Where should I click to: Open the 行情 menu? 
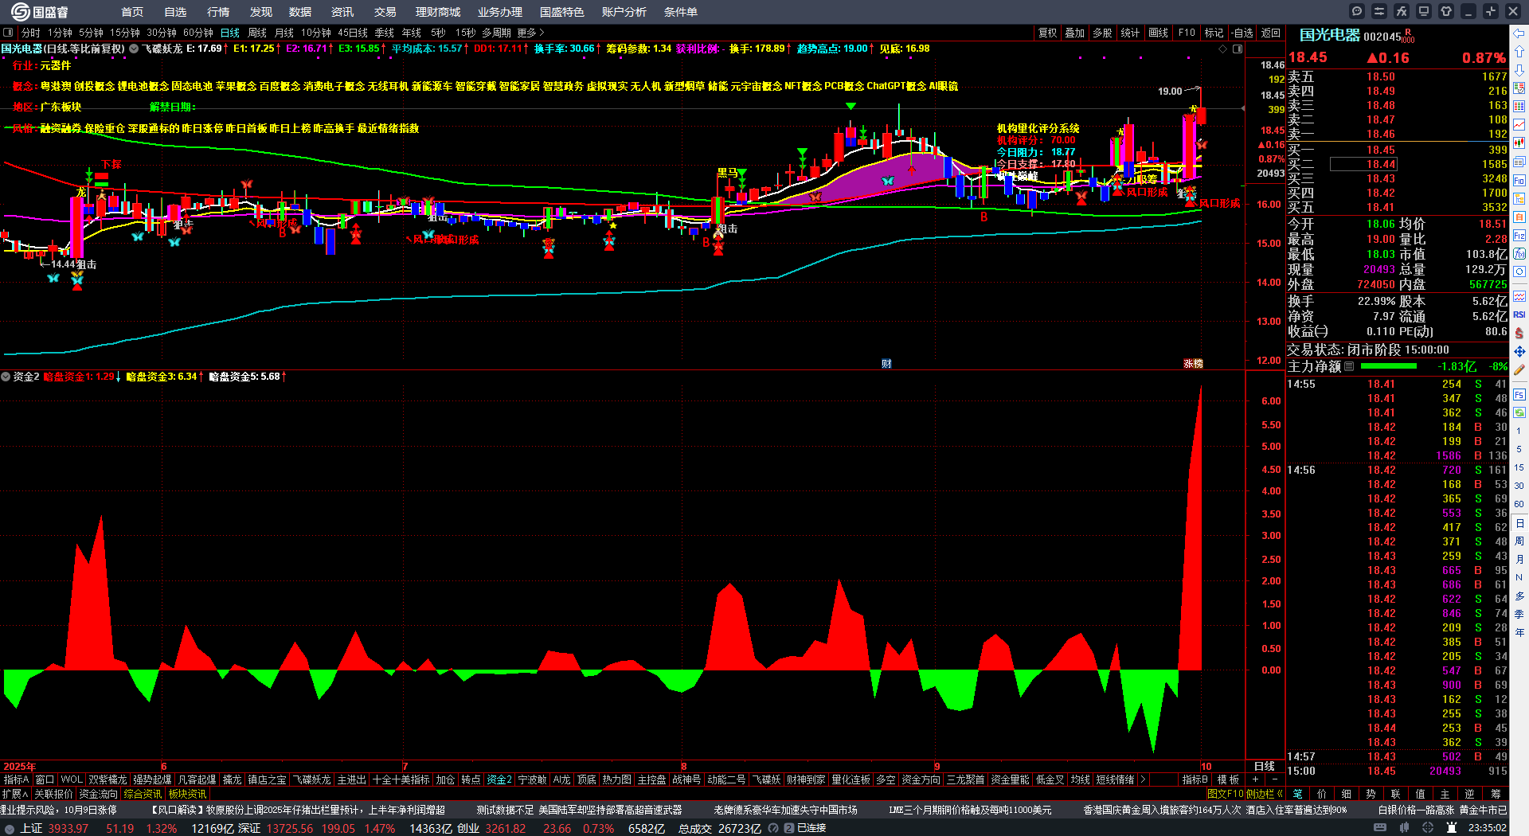coord(218,12)
